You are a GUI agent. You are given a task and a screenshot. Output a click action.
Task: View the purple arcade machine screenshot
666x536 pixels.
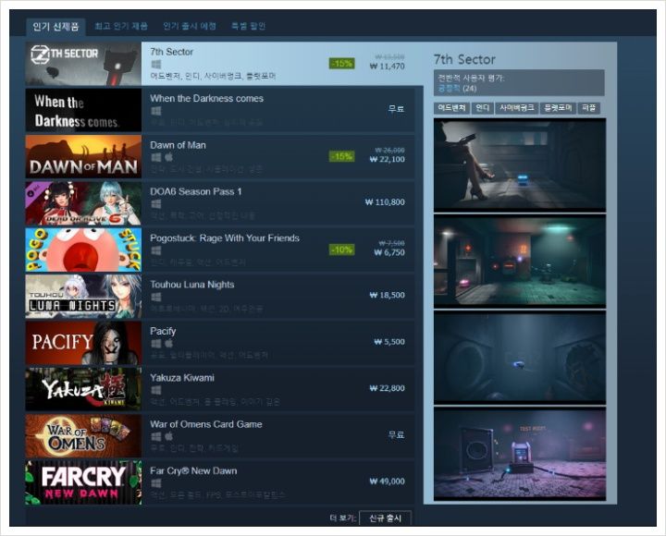[x=520, y=454]
